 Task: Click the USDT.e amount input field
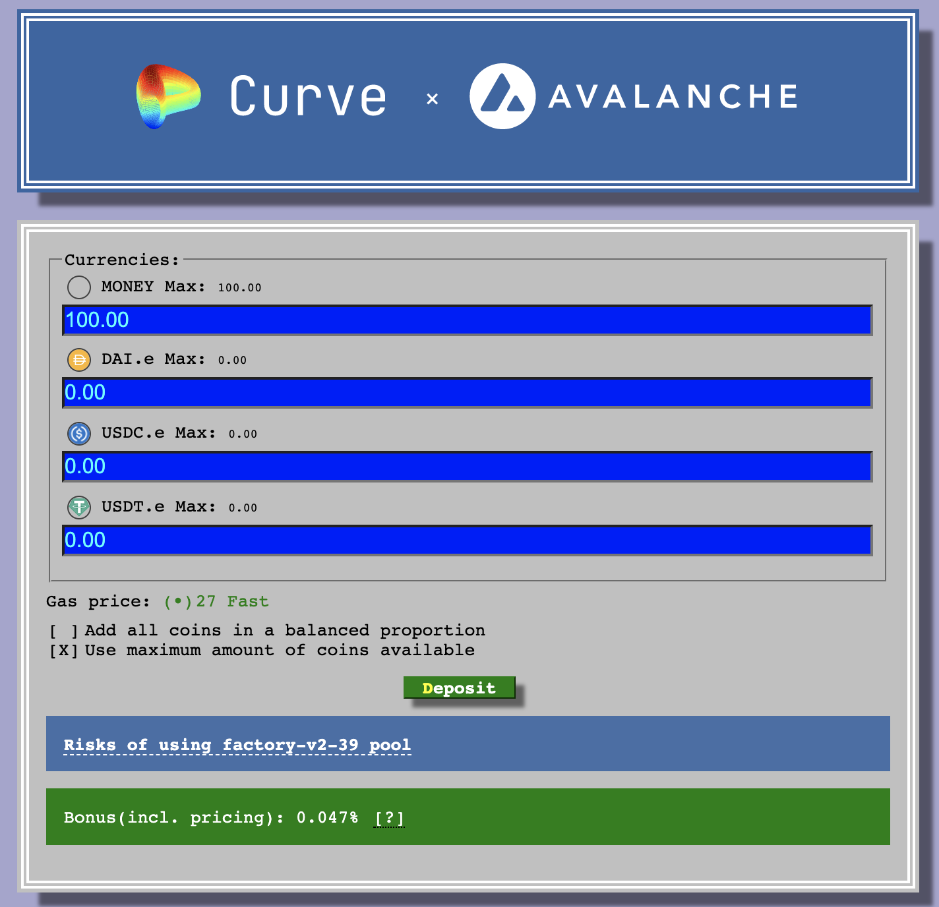(467, 541)
